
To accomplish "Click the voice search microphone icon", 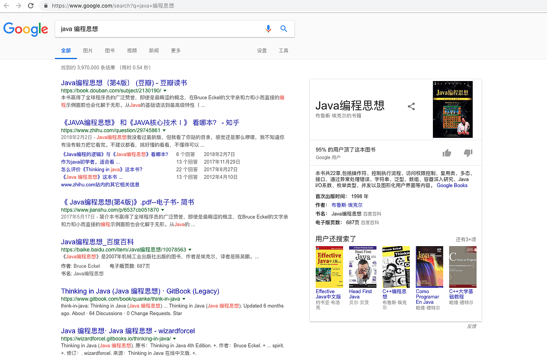I will pyautogui.click(x=268, y=29).
